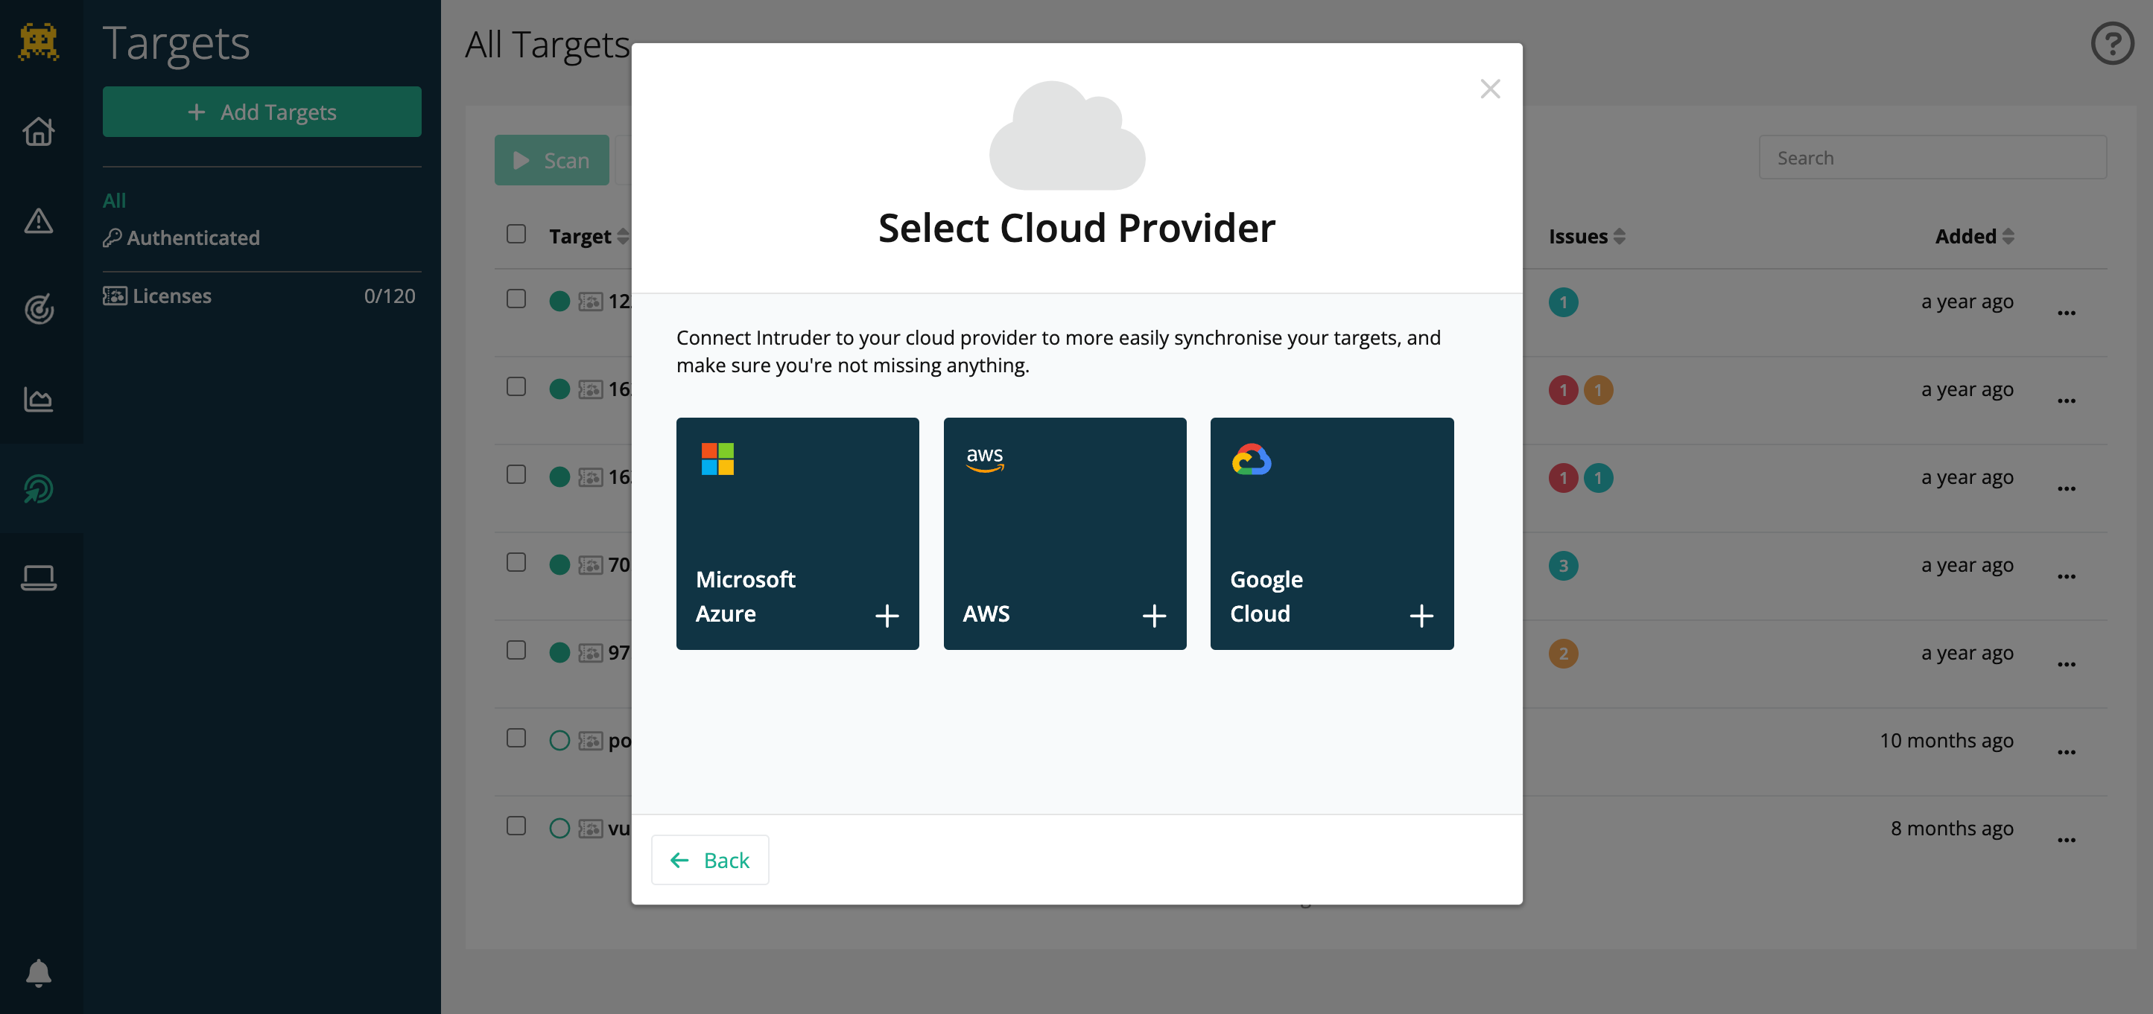
Task: Select the AWS provider card
Action: (x=1065, y=534)
